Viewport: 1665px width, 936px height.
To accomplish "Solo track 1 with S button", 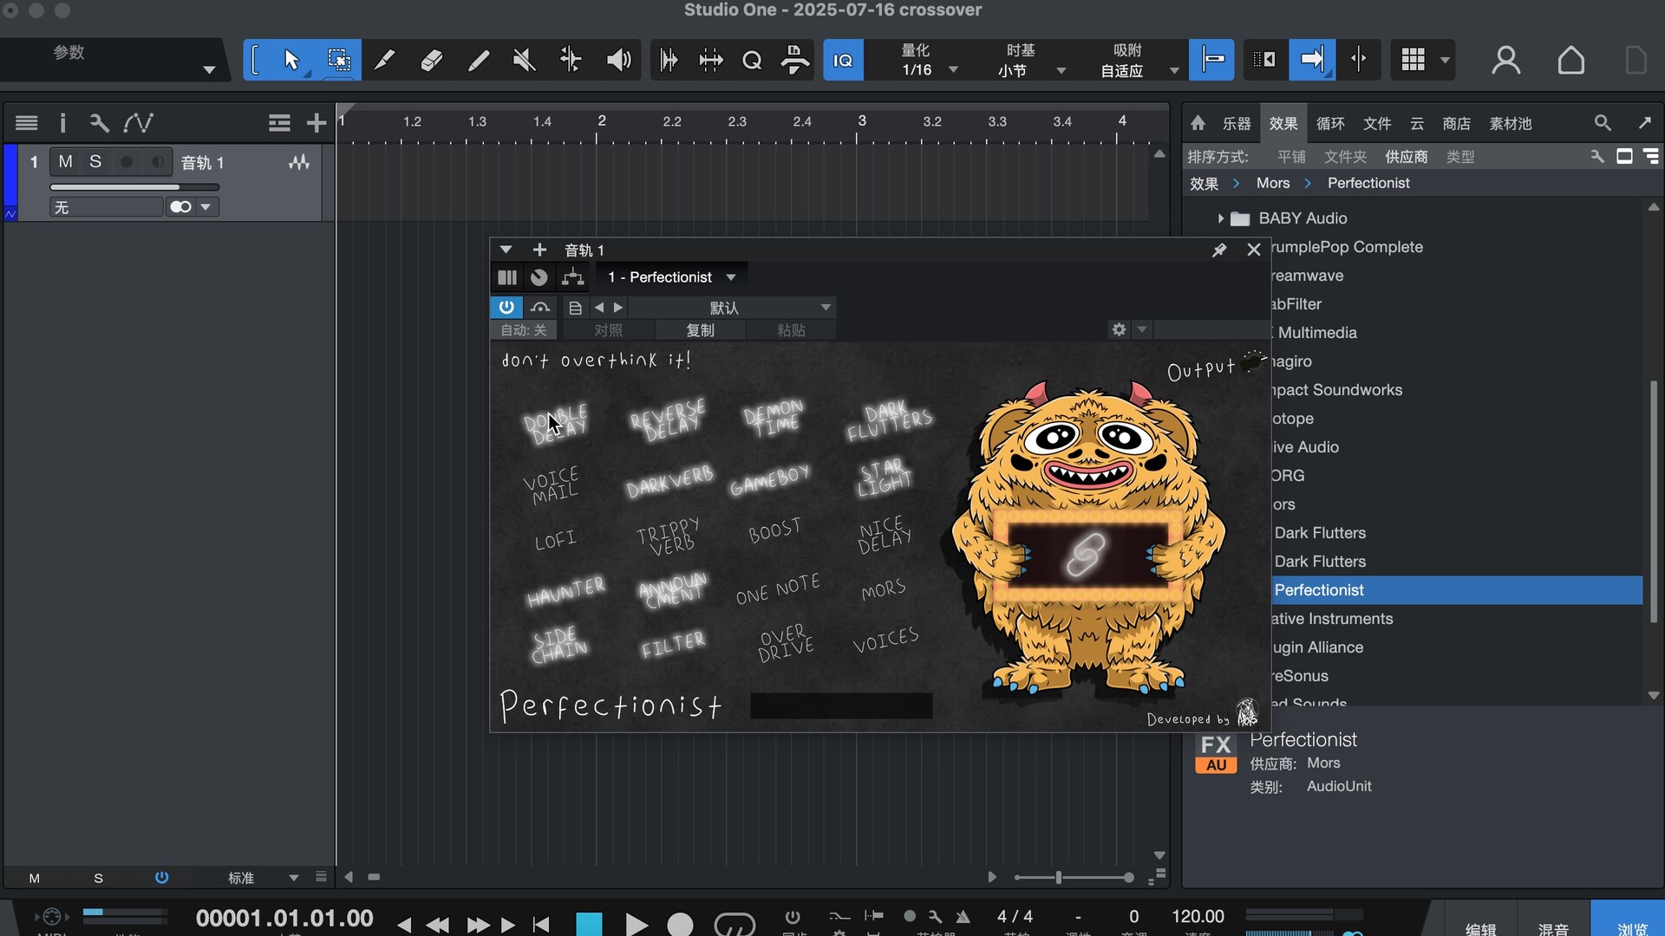I will [x=95, y=162].
